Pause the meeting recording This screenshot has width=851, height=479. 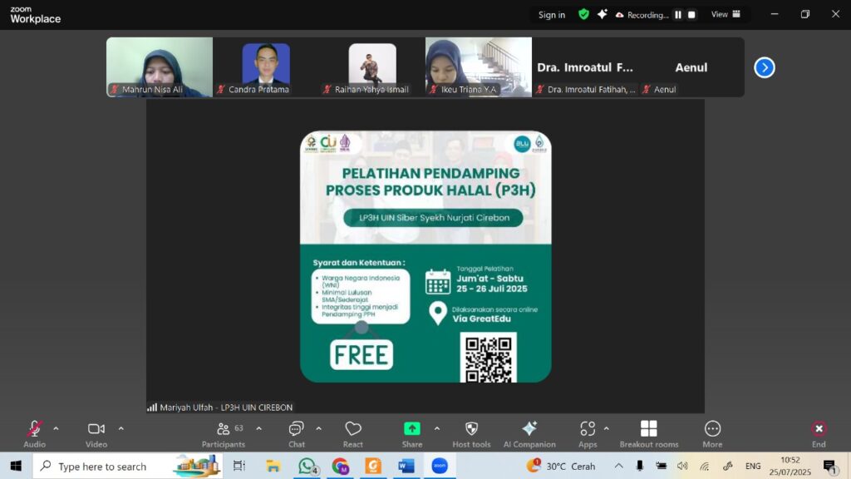point(677,15)
